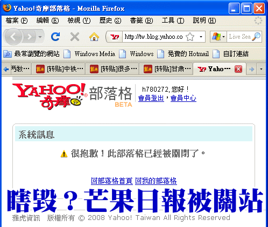Open the 歷史 (S) menu

[110, 20]
